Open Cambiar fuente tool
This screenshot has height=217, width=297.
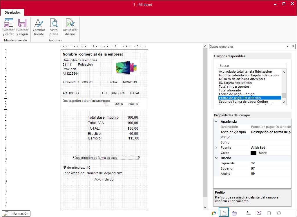click(x=39, y=27)
